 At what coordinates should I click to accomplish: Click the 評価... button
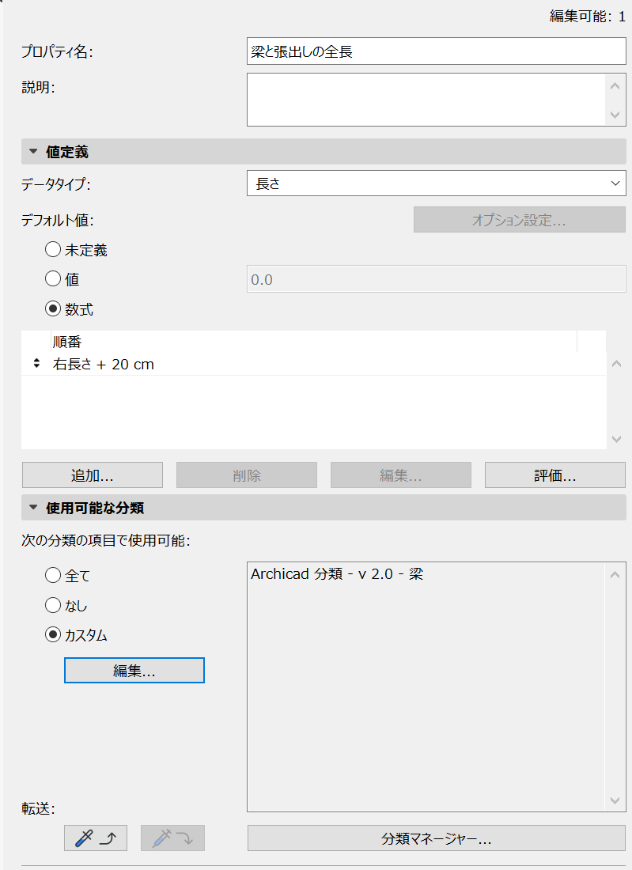[x=554, y=475]
